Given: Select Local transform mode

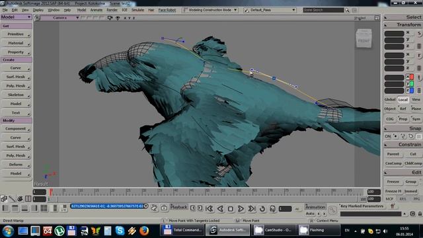Looking at the screenshot, I should pyautogui.click(x=403, y=100).
